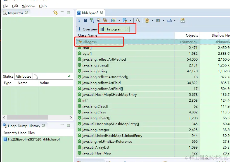Click the Name column header in Inspector
Viewport: 230px width, 162px height.
pos(27,83)
